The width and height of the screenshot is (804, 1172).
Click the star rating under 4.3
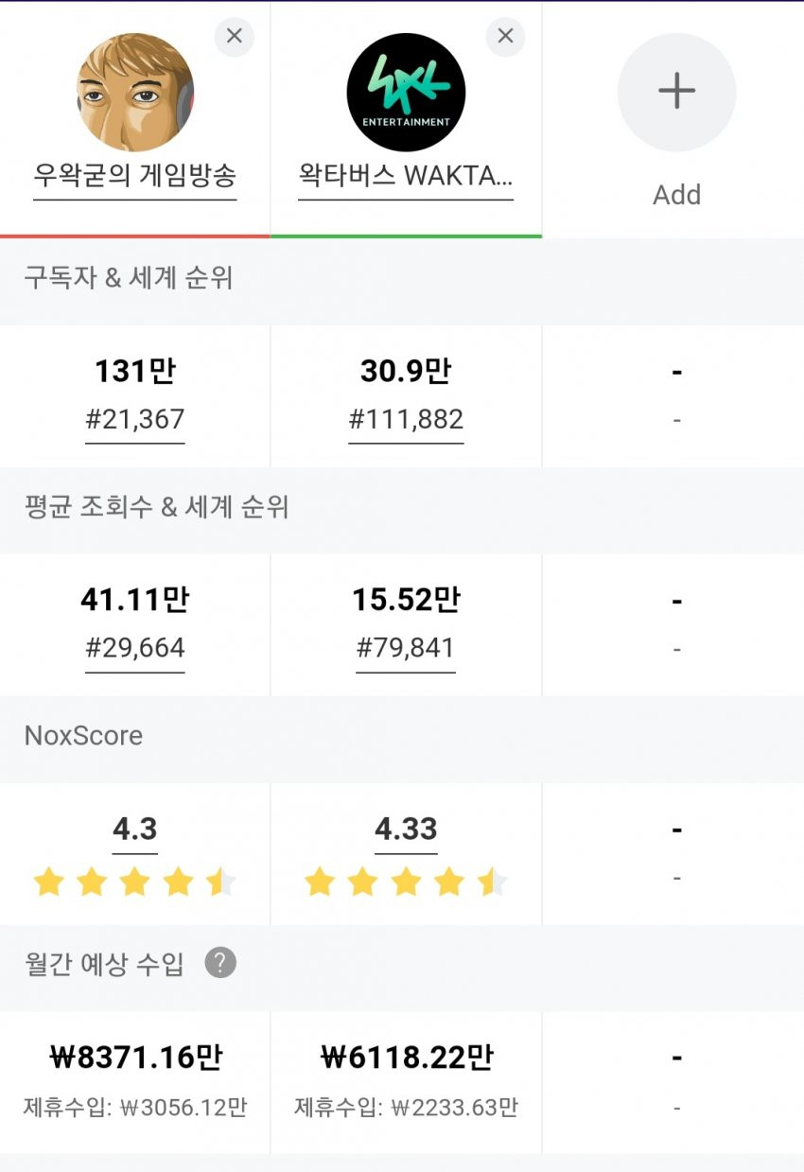click(135, 883)
